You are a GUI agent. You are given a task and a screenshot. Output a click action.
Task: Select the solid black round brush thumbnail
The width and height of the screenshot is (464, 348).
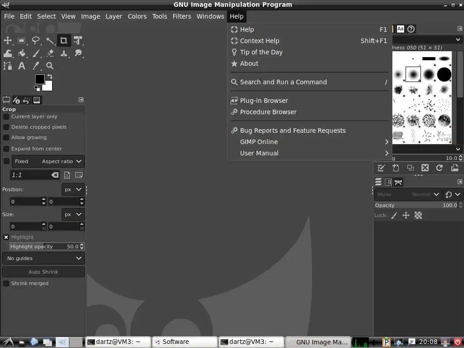point(444,74)
